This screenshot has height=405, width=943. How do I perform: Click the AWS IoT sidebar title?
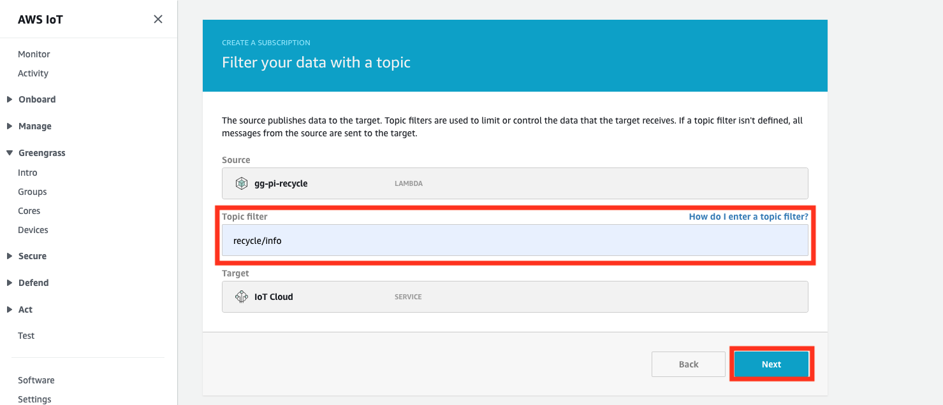(40, 19)
